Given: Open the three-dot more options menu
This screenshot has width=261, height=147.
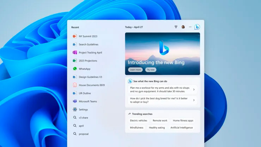Looking at the screenshot, I should [190, 27].
